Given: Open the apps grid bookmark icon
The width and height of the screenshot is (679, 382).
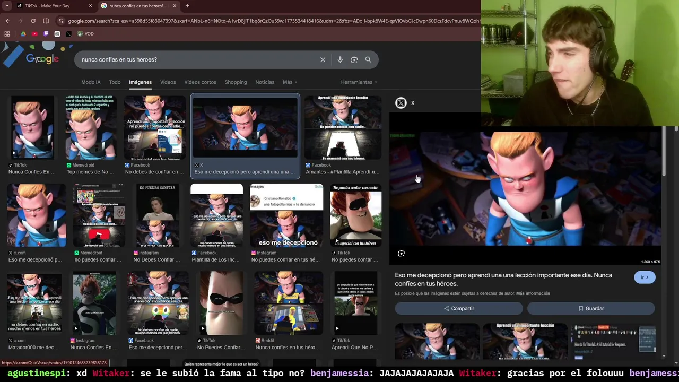Looking at the screenshot, I should pos(7,34).
